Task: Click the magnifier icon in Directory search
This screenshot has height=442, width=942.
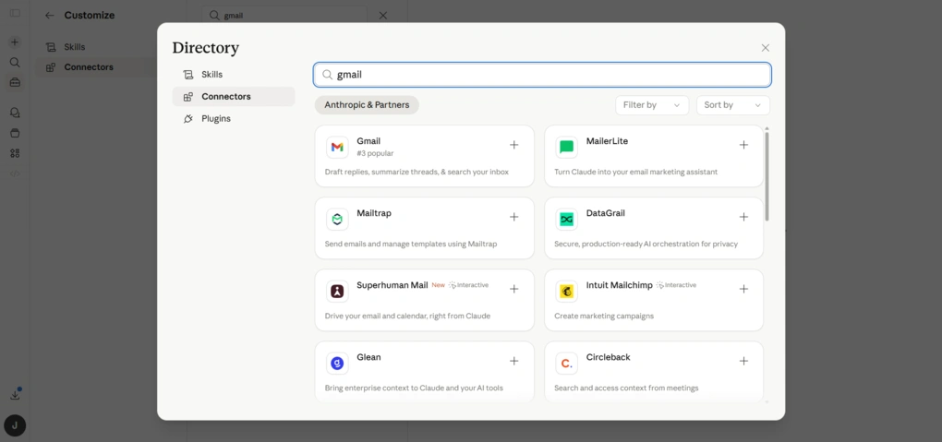Action: [328, 75]
